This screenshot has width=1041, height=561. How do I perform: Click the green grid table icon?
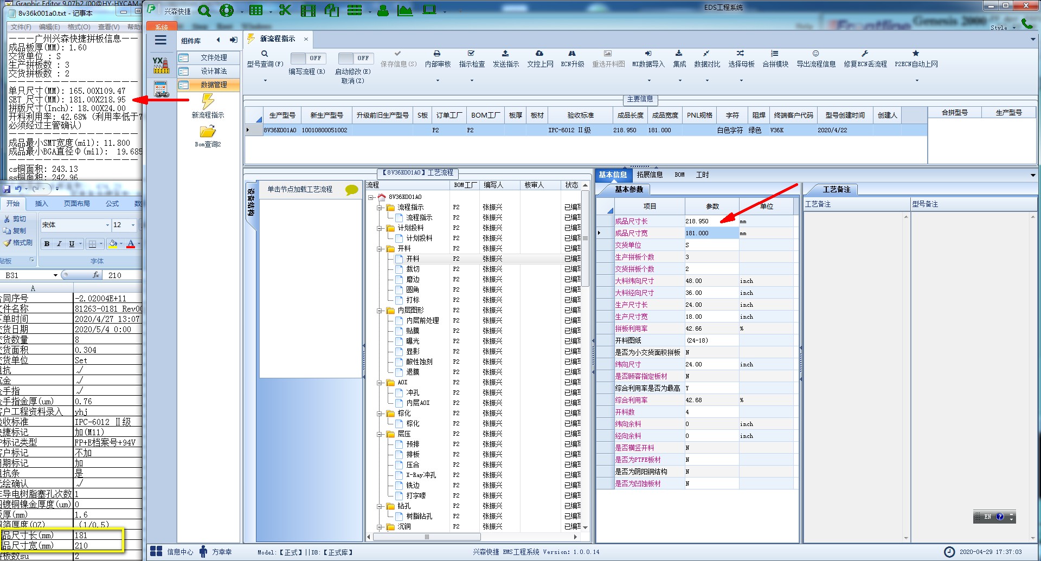[256, 10]
